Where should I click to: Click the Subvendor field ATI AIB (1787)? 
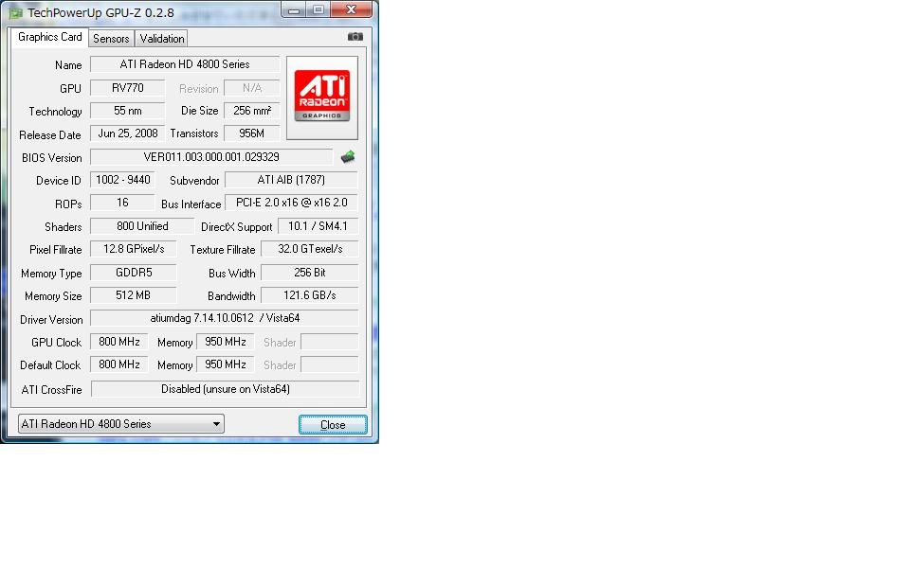pyautogui.click(x=291, y=180)
